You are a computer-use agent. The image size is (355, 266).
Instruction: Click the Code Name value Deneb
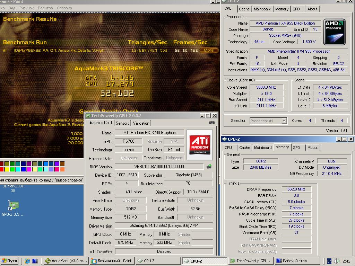(x=268, y=29)
